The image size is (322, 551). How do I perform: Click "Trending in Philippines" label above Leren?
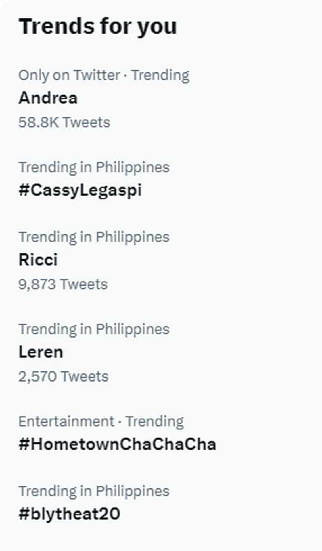point(94,329)
